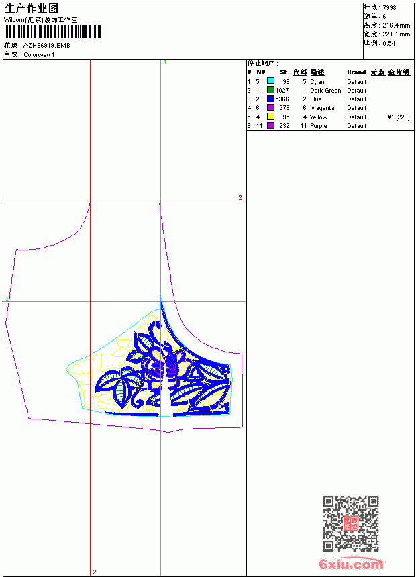This screenshot has height=577, width=416.
Task: Select the Dark Green description text
Action: point(325,90)
